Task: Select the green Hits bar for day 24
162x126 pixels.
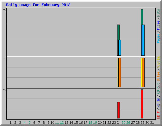Action: click(x=118, y=32)
